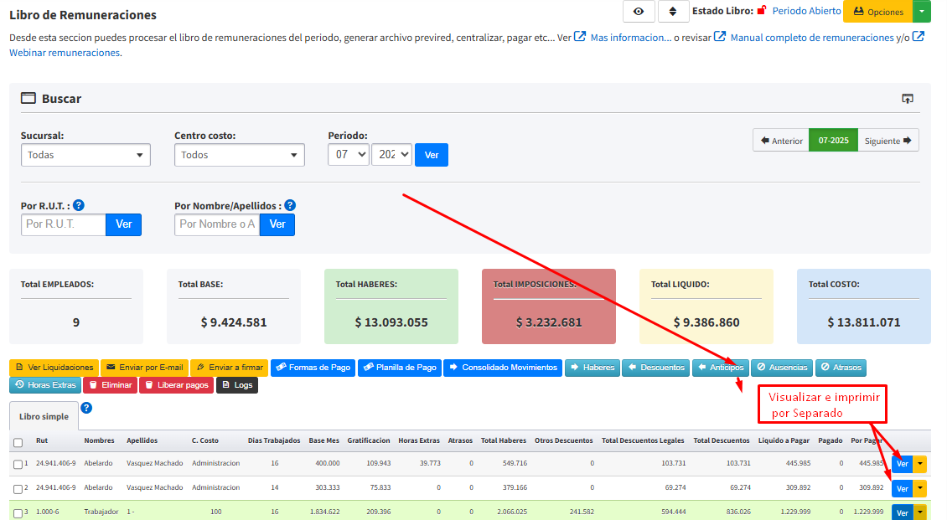Click the Liquido a Pagar column header
Viewport: 947px width, 520px height.
(784, 440)
